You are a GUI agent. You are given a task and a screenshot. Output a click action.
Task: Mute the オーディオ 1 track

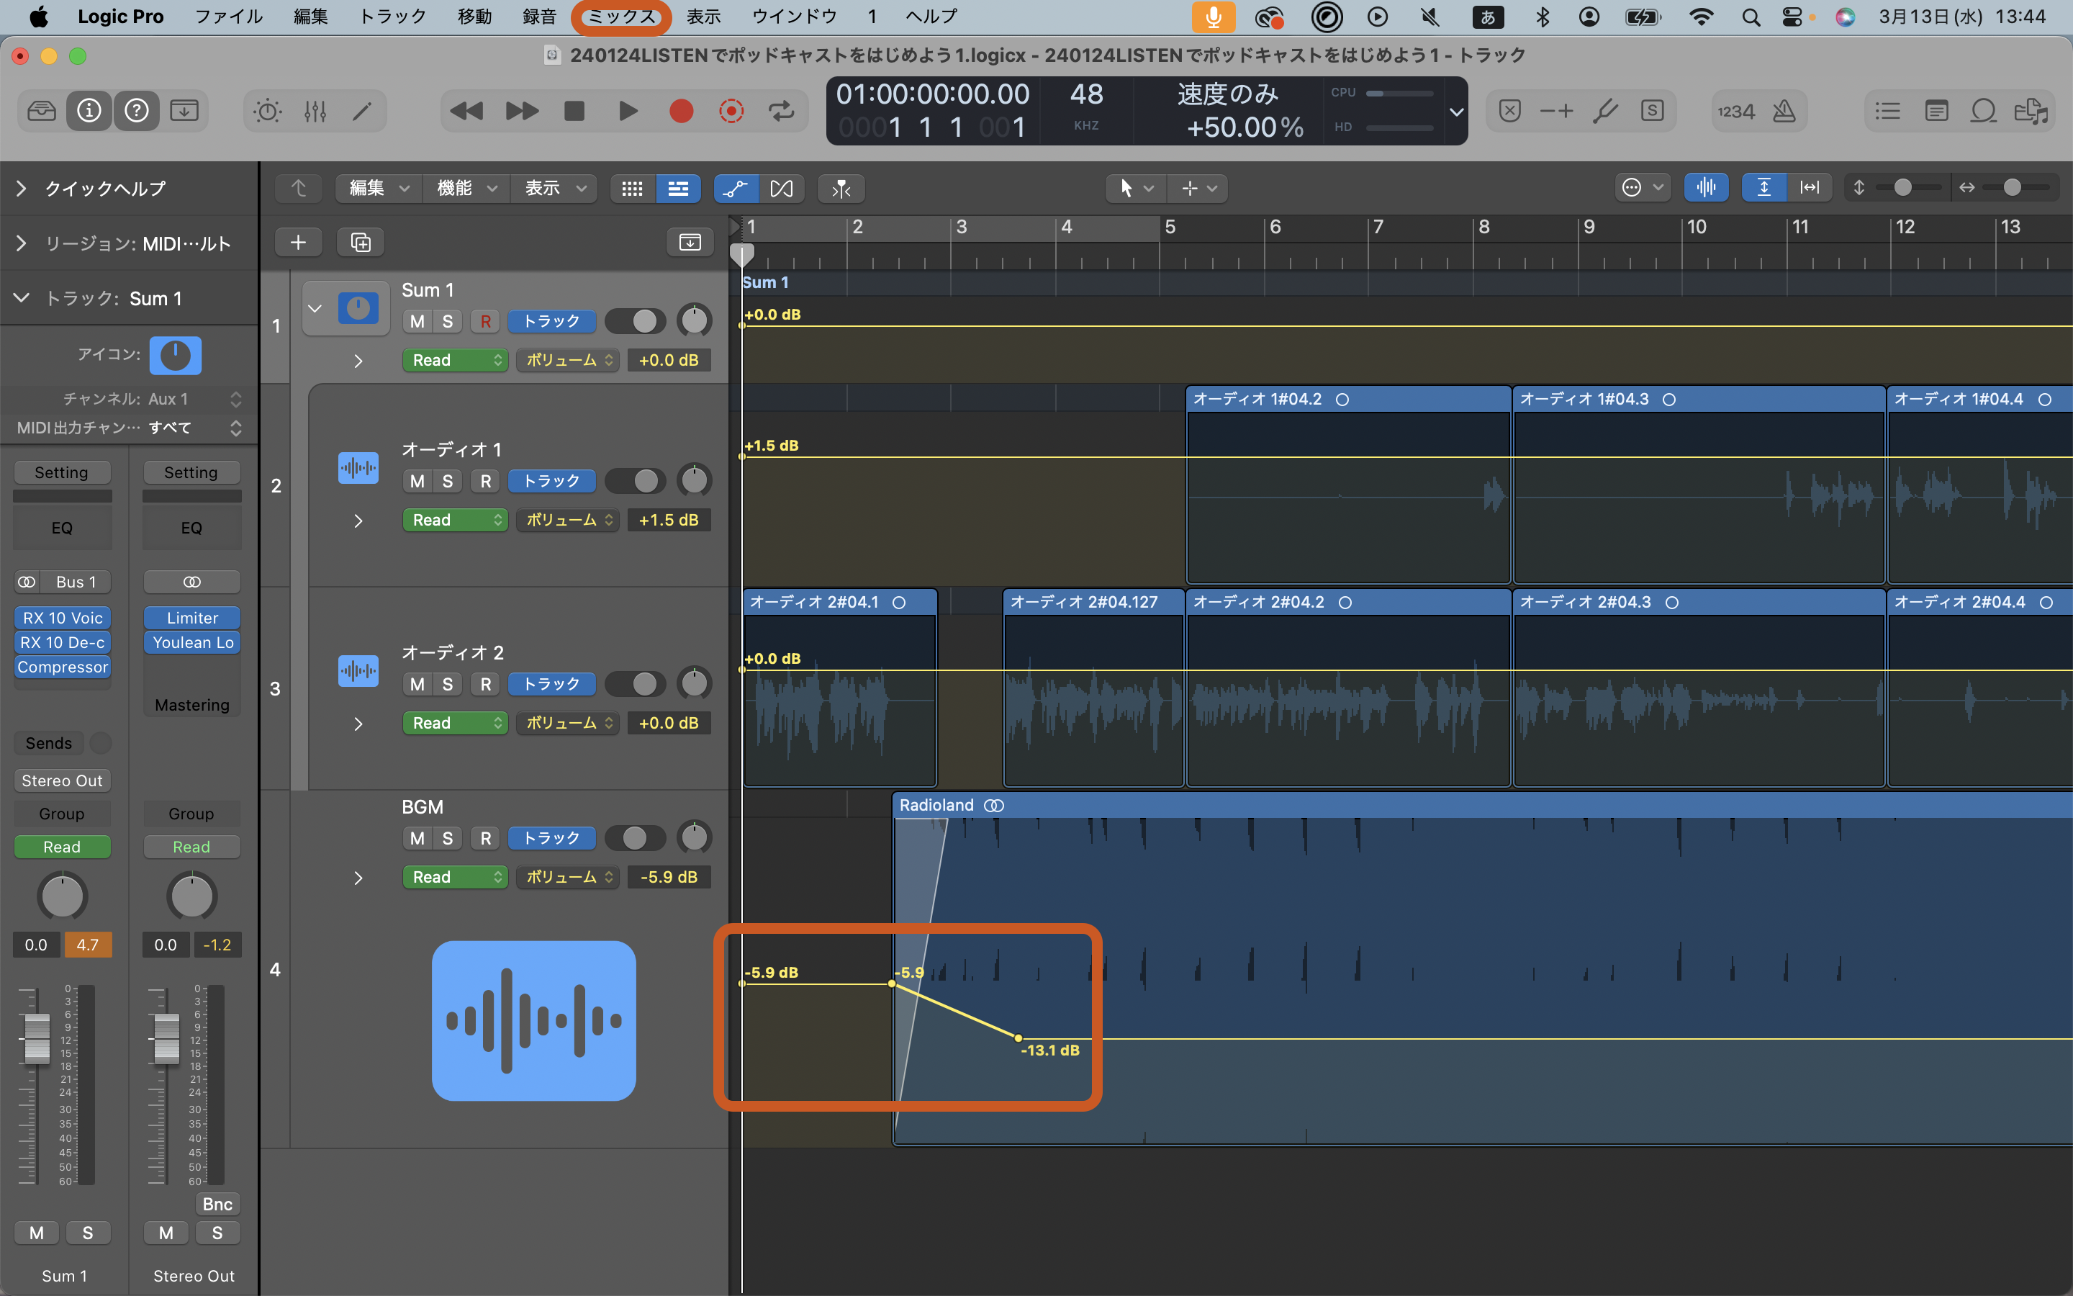point(417,482)
